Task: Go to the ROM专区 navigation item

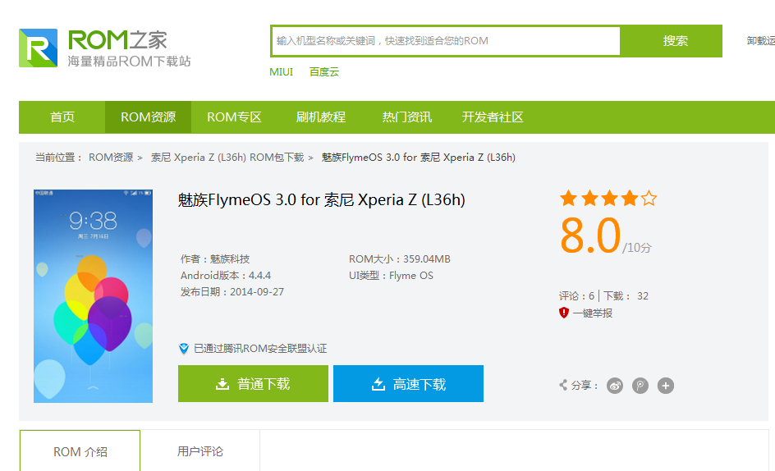Action: point(234,117)
